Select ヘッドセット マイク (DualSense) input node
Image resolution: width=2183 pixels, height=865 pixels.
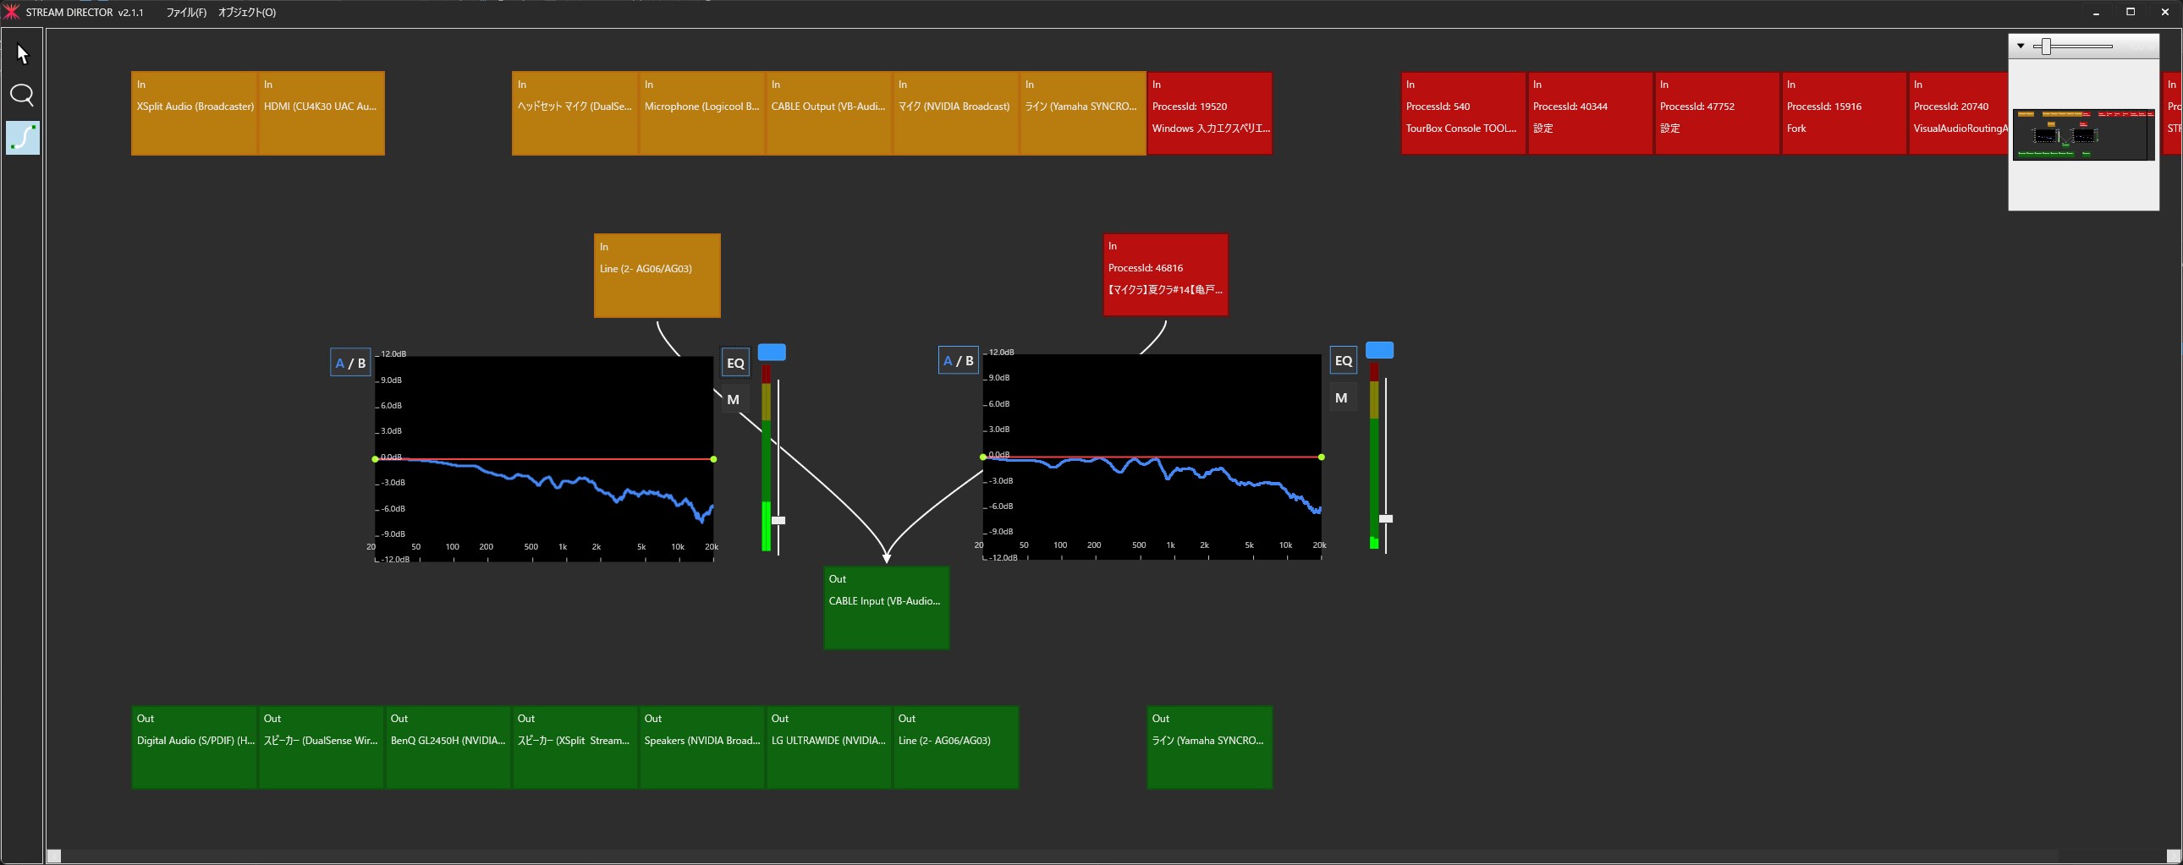(x=575, y=113)
